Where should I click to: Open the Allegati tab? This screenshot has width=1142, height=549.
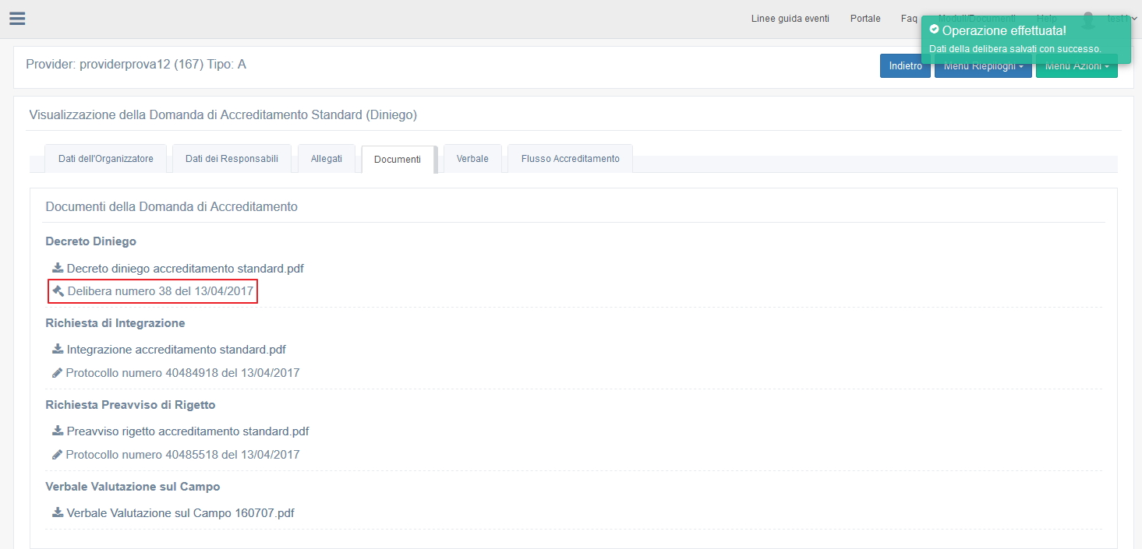[327, 159]
